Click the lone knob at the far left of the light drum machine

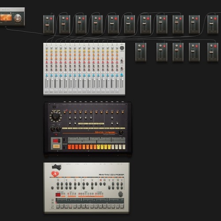(52, 188)
